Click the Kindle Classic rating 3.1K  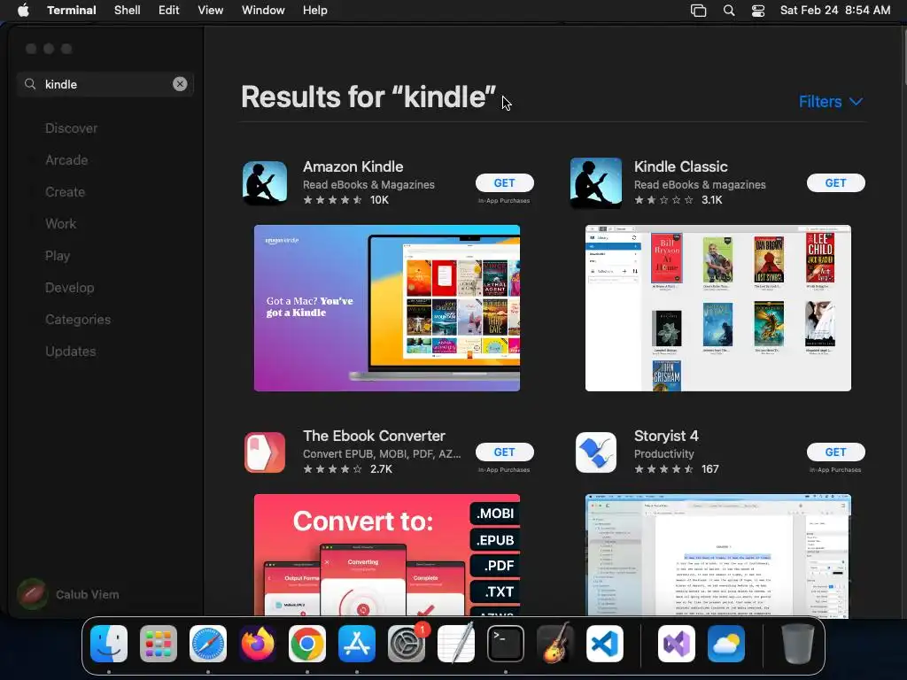click(678, 200)
